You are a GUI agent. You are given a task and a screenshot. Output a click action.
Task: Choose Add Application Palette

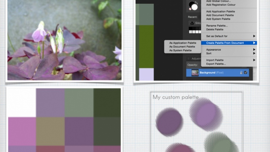pos(220,11)
